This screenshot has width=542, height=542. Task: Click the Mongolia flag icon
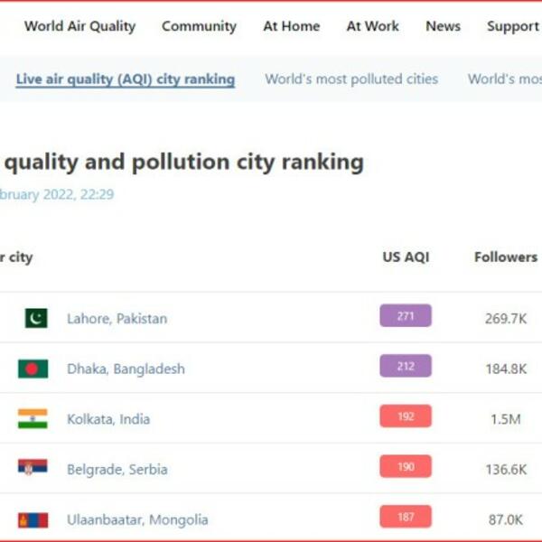33,519
